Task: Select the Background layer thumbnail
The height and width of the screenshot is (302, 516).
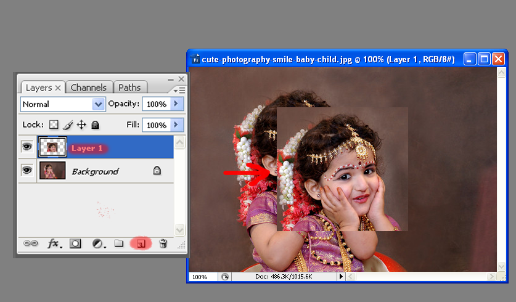Action: click(52, 171)
